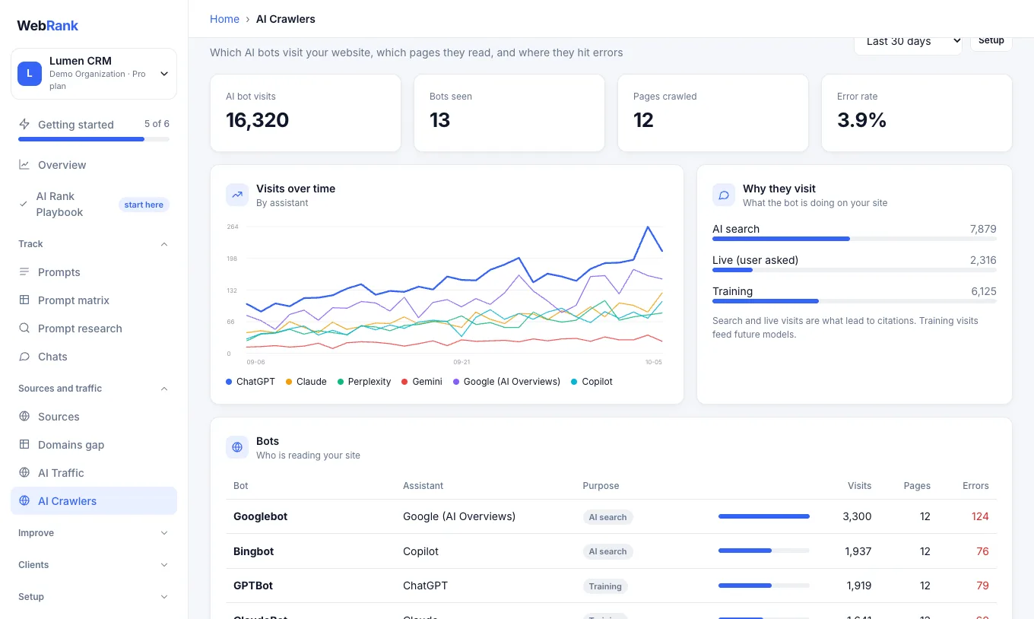Click the Prompt research magnifier icon
The width and height of the screenshot is (1034, 619).
point(24,329)
